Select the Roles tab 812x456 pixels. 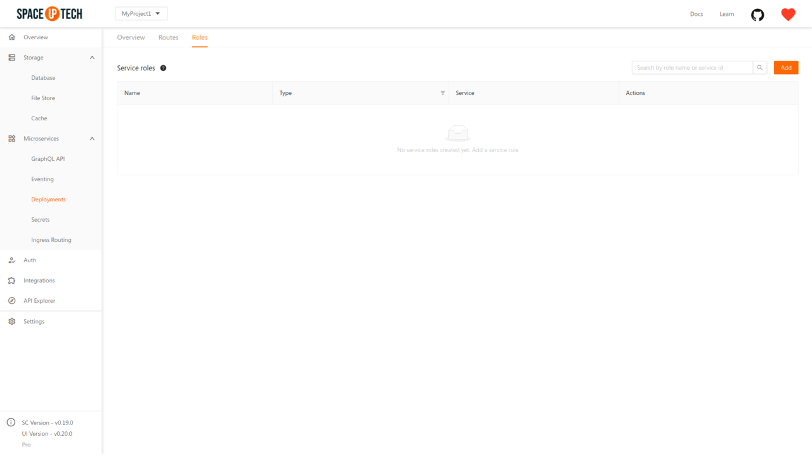click(200, 37)
